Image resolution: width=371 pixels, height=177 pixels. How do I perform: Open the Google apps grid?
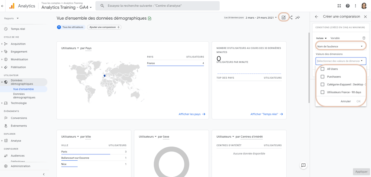click(339, 6)
